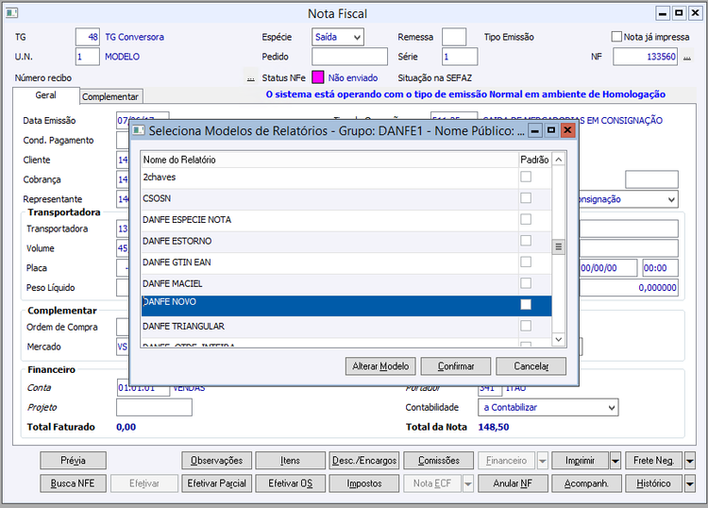
Task: Click the Prévia button
Action: pyautogui.click(x=73, y=461)
